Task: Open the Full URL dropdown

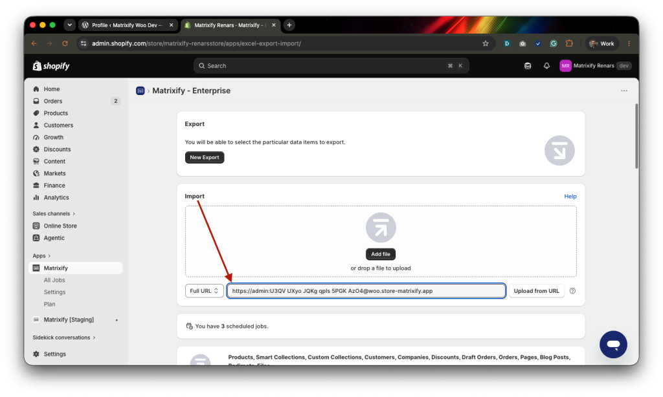Action: click(204, 291)
